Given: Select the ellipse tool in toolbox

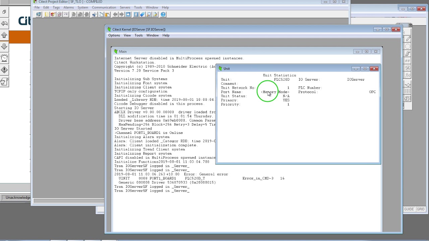Looking at the screenshot, I should 408,47.
